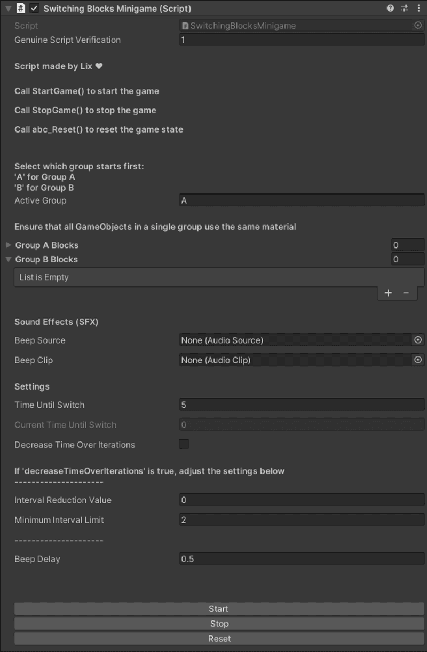Screen dimensions: 427x652
Task: Expand the Group A Blocks list
Action: pyautogui.click(x=8, y=245)
